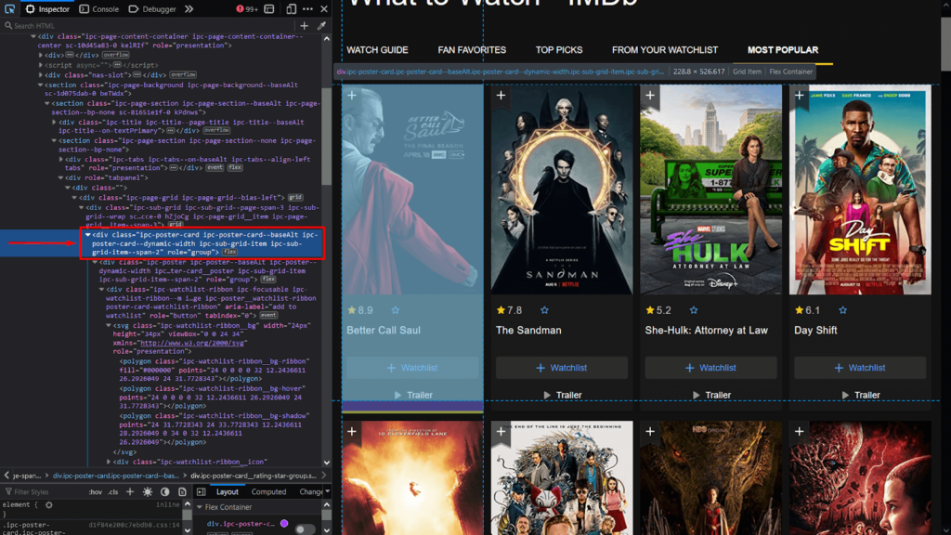951x535 pixels.
Task: Click the add new node plus icon
Action: click(x=304, y=26)
